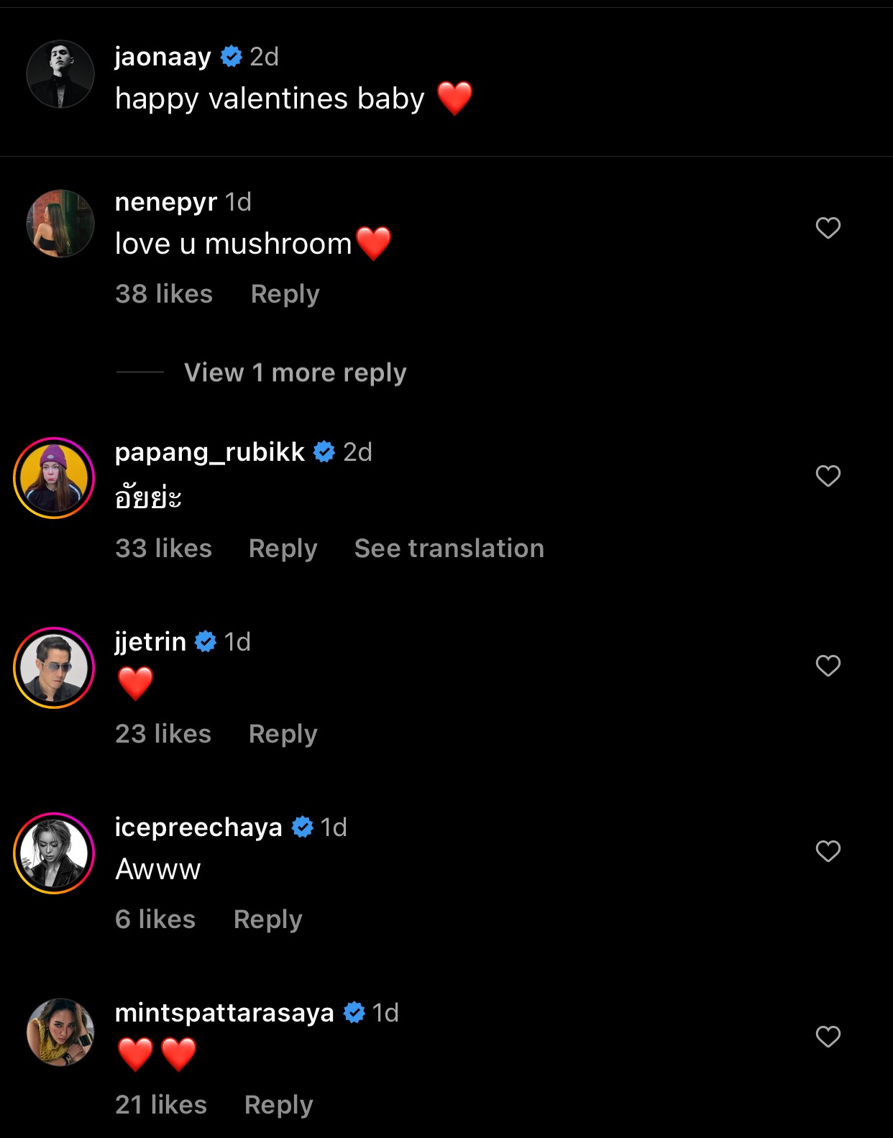Screen dimensions: 893x1138
Task: Tap heart on jjetrin's comment
Action: 828,666
